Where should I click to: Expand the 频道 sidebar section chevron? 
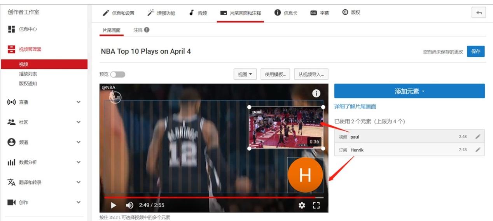pyautogui.click(x=79, y=142)
